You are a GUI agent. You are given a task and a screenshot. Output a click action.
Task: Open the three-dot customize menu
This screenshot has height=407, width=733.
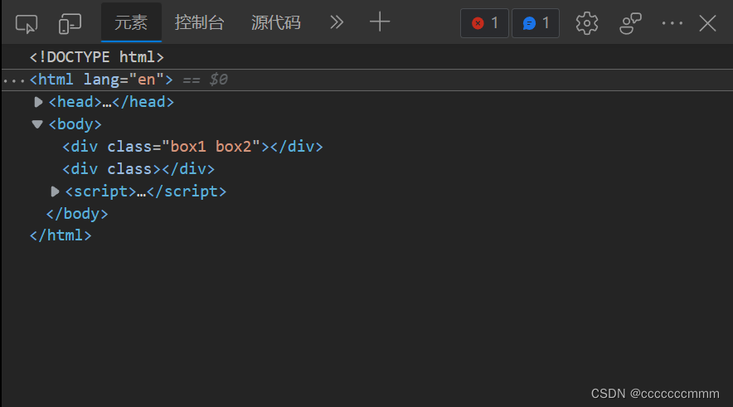coord(672,23)
